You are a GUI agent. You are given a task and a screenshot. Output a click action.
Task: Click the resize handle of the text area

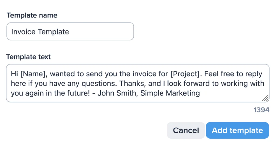click(x=265, y=98)
